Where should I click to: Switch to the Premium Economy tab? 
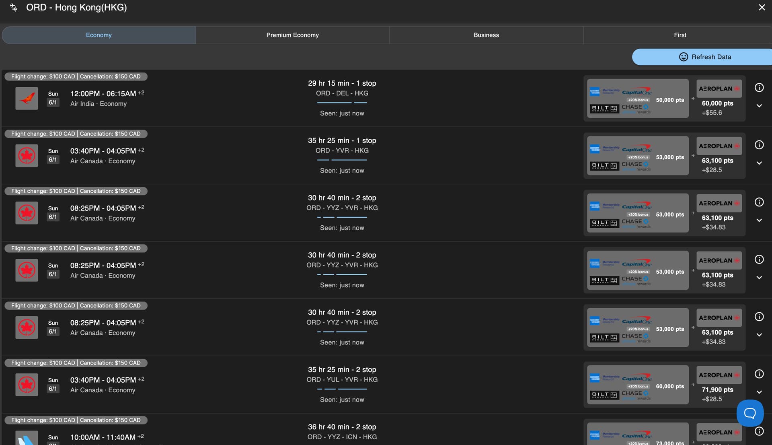[x=292, y=35]
